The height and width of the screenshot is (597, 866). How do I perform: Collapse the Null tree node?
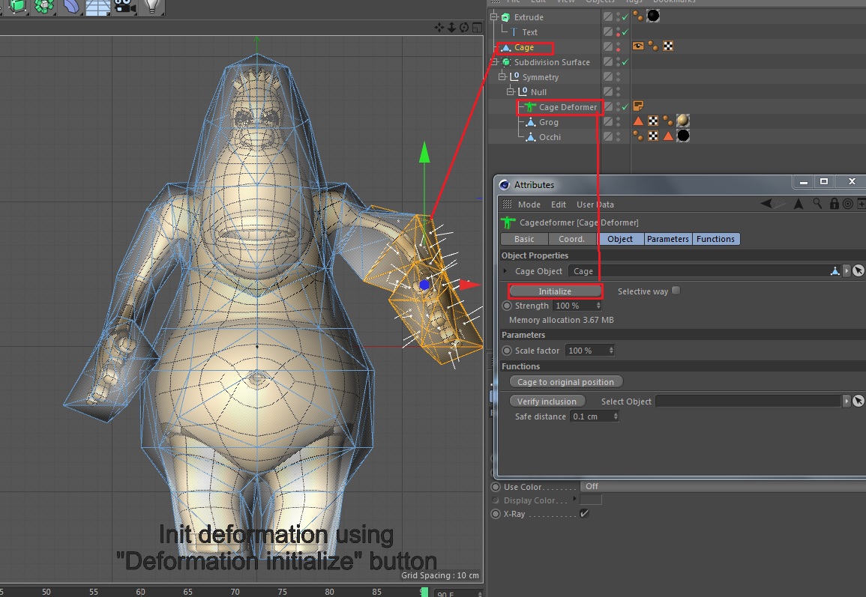[511, 91]
